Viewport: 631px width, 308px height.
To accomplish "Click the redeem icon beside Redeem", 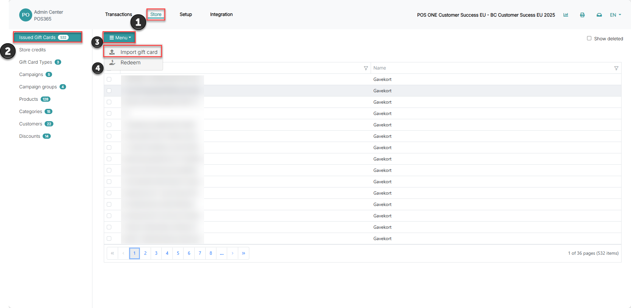I will (112, 62).
